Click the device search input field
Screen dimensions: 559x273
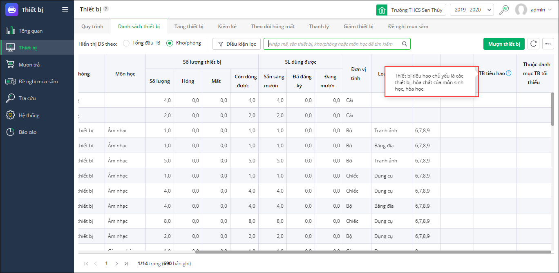333,44
